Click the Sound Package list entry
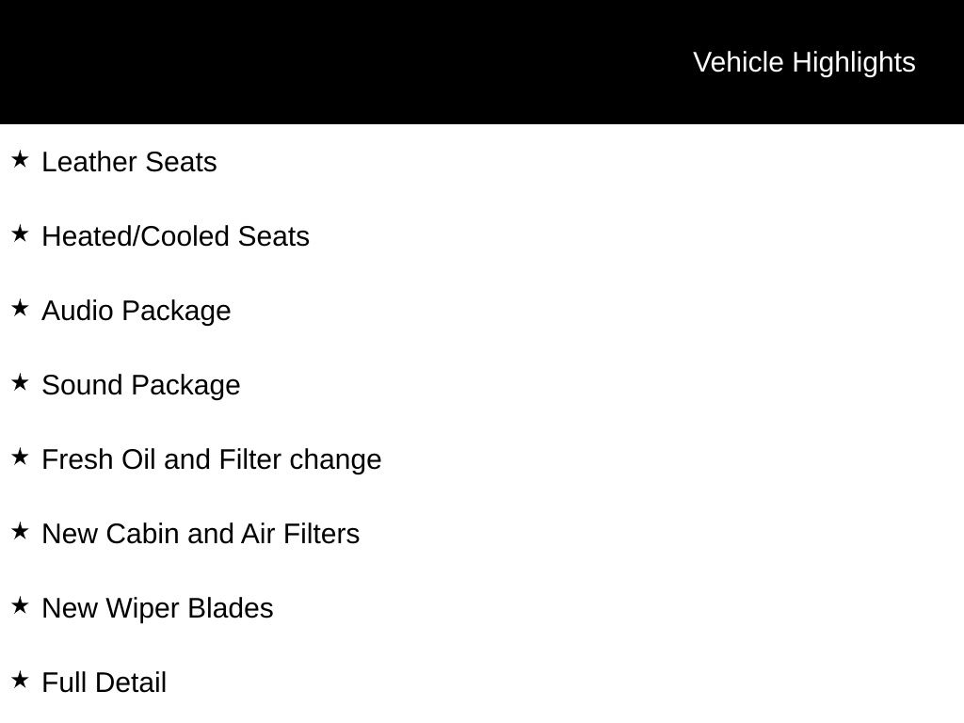The width and height of the screenshot is (964, 723). click(x=141, y=385)
